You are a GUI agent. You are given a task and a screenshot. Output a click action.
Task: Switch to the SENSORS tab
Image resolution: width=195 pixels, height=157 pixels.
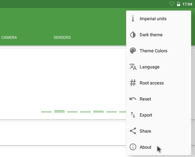62,37
